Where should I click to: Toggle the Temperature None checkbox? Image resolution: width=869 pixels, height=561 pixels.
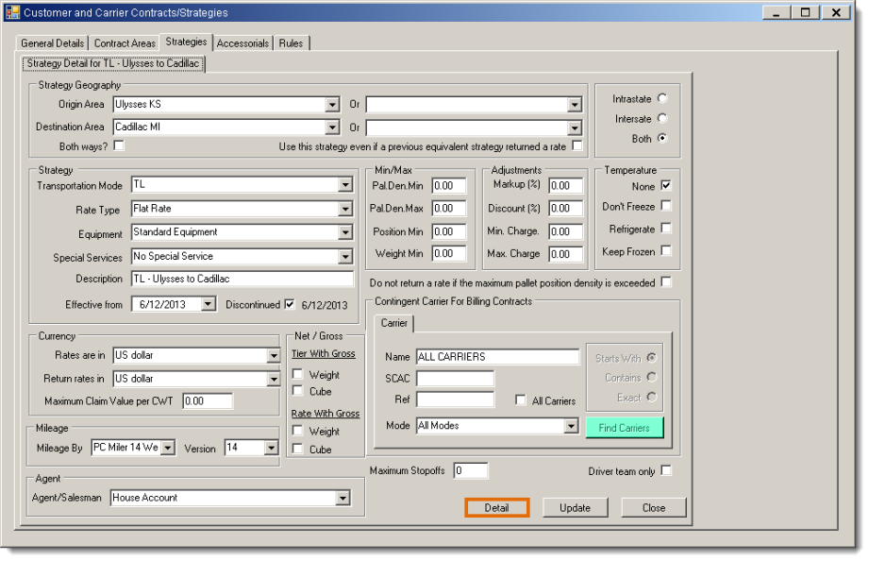click(x=666, y=185)
